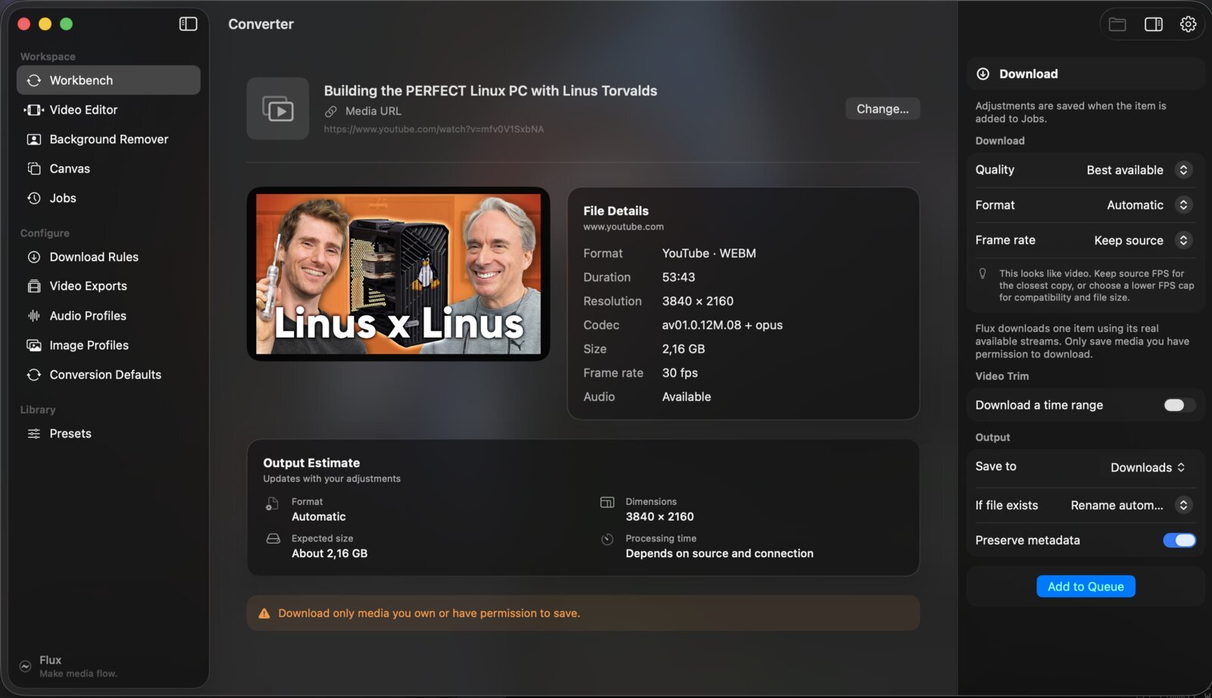Click the Linus x Linus video thumbnail
This screenshot has width=1212, height=698.
point(398,274)
